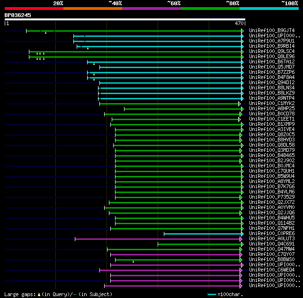
Task: Open the UniRef100_B6TA12 hit label
Action: pyautogui.click(x=272, y=62)
